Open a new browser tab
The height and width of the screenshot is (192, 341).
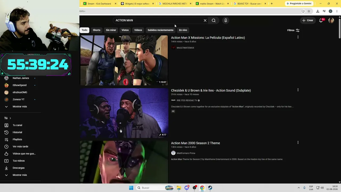pos(272,4)
